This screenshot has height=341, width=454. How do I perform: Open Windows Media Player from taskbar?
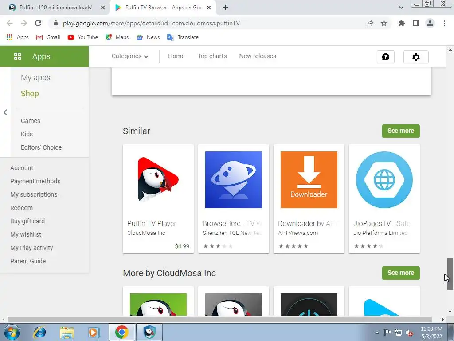point(94,332)
